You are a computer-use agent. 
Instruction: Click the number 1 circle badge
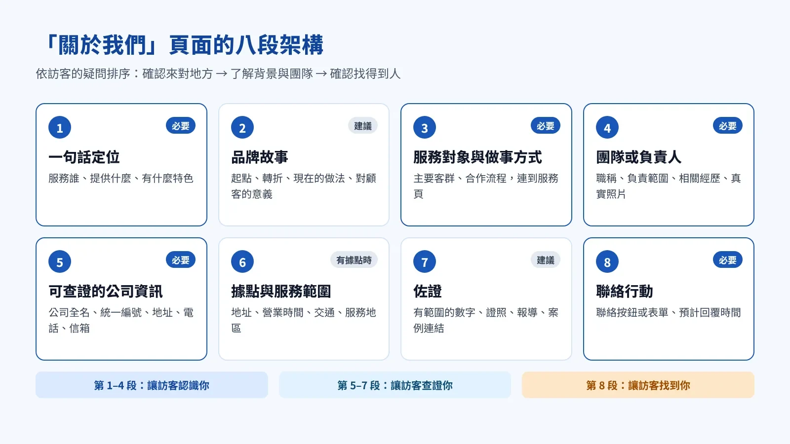pos(60,128)
